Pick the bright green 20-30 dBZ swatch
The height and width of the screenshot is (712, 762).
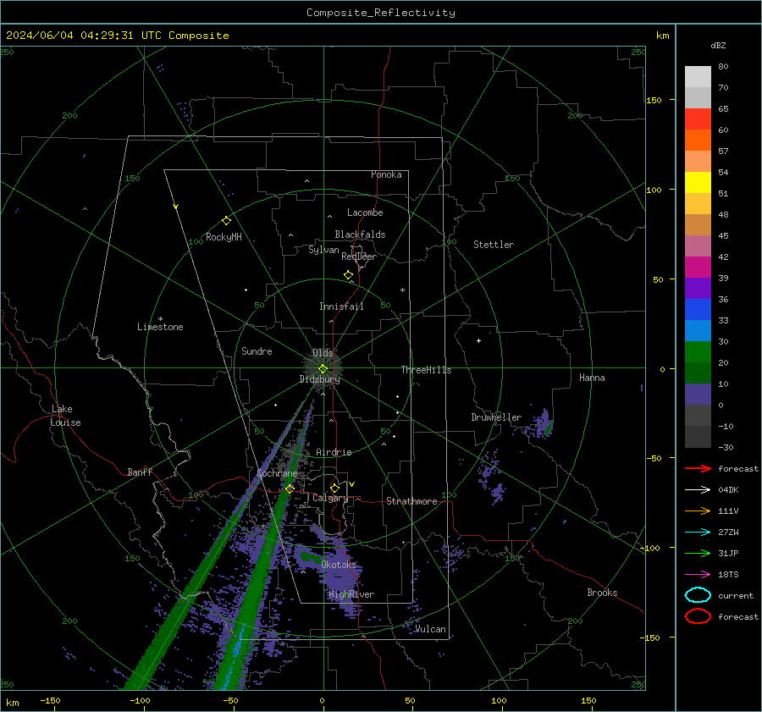click(698, 352)
